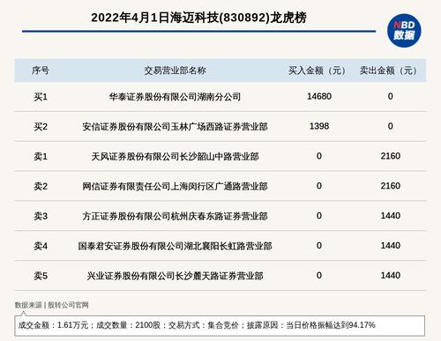Select 华泰证券股份有限公司湖南分公司
This screenshot has width=441, height=341.
[175, 97]
